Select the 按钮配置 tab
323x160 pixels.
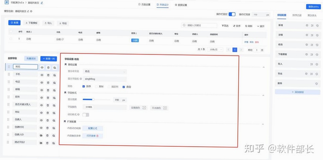click(x=282, y=15)
